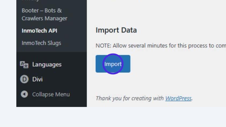The image size is (226, 127).
Task: Open Booter – Bots & Crawlers Manager
Action: [42, 11]
